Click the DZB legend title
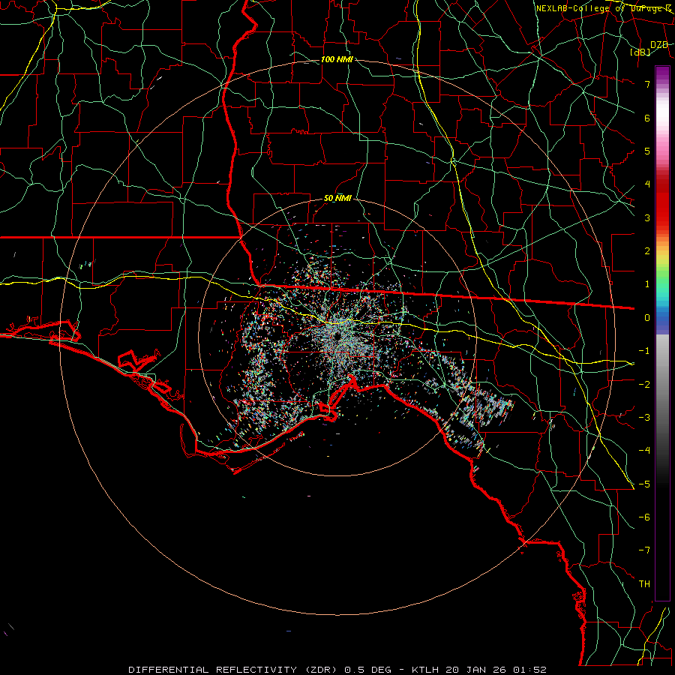 pyautogui.click(x=659, y=45)
